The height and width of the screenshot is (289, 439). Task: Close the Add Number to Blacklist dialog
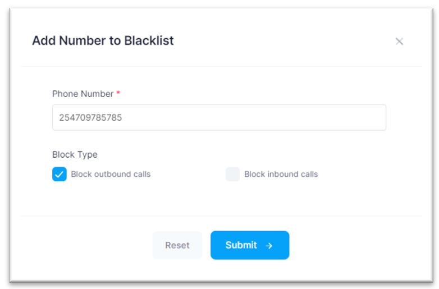399,42
